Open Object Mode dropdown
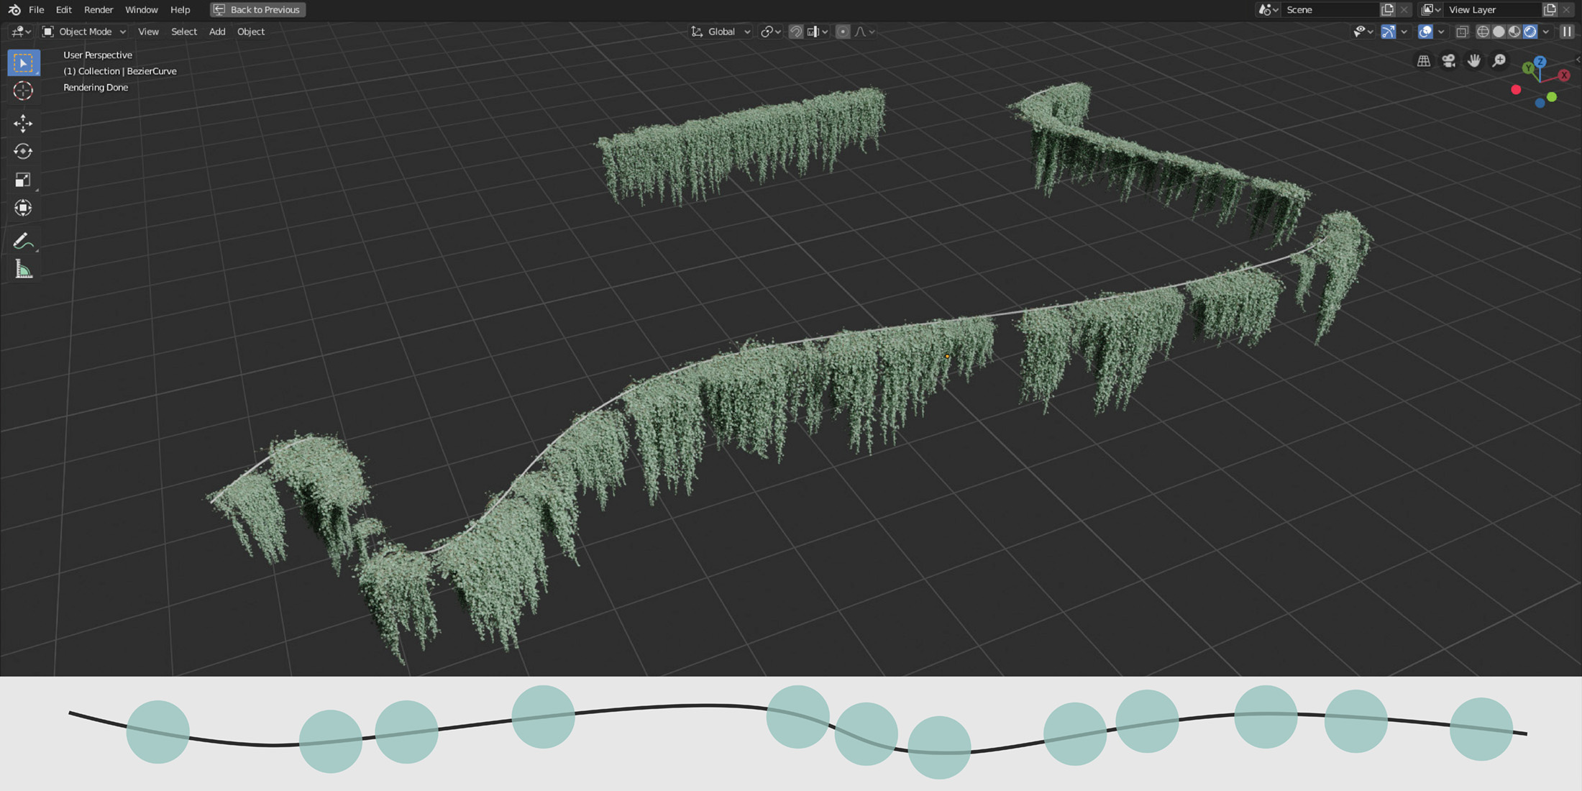 [84, 32]
